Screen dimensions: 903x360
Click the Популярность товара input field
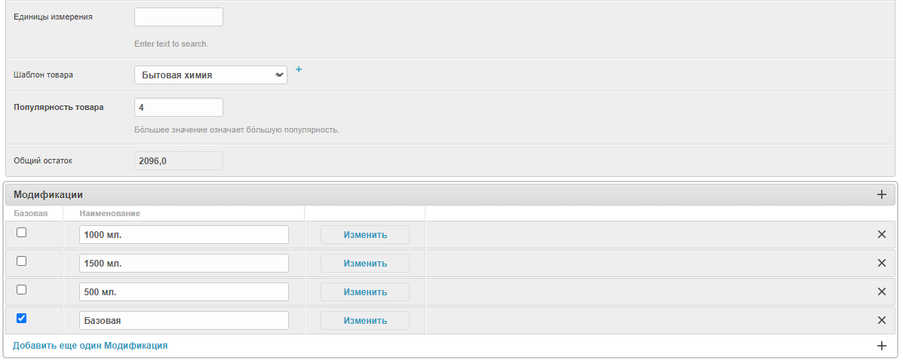(179, 108)
